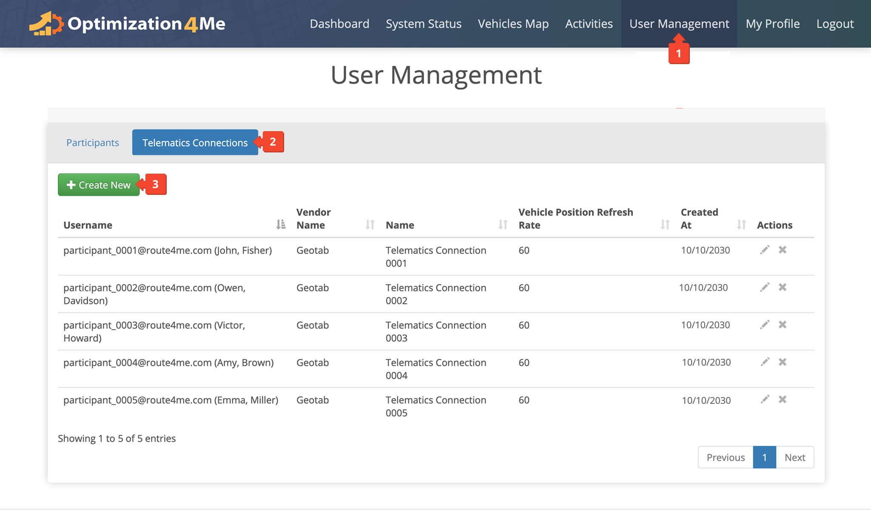Go to Next page of entries
Viewport: 871px width, 512px height.
pyautogui.click(x=795, y=457)
